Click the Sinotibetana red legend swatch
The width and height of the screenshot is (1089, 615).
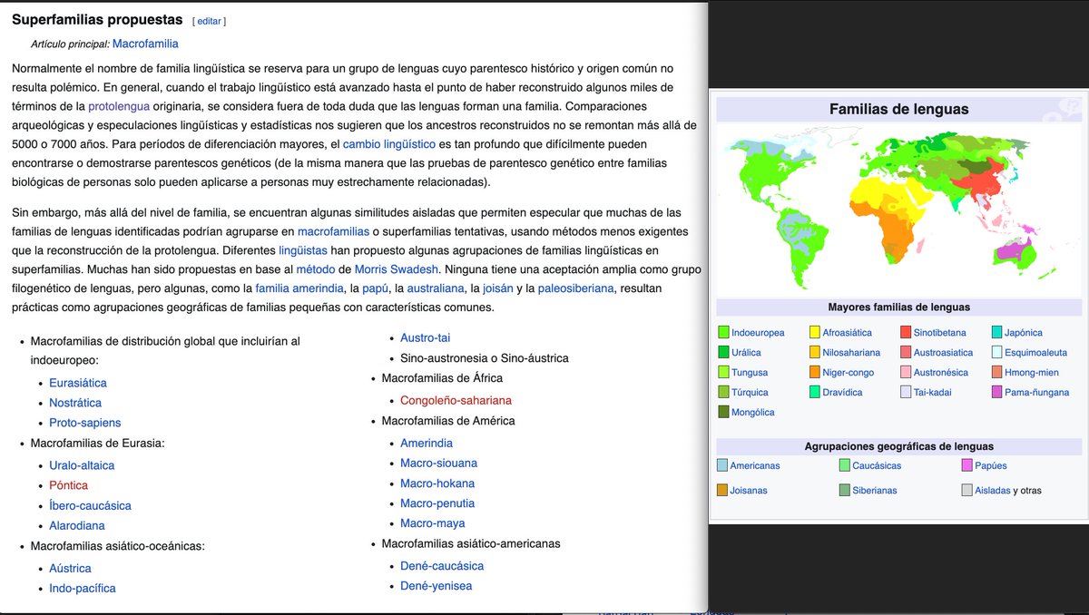(x=906, y=333)
